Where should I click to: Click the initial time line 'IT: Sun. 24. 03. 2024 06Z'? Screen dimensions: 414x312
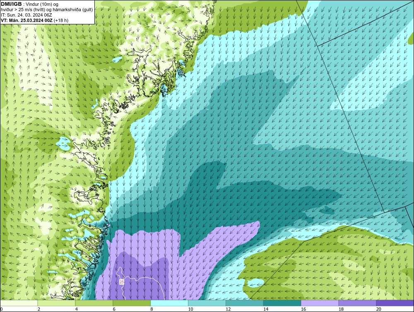(x=26, y=15)
